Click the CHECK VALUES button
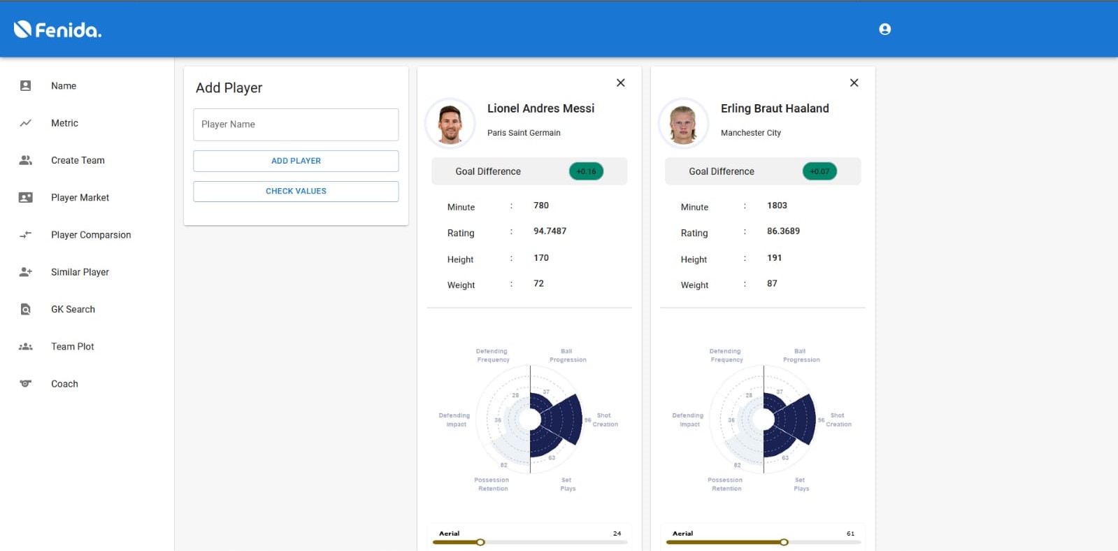1118x551 pixels. 296,191
